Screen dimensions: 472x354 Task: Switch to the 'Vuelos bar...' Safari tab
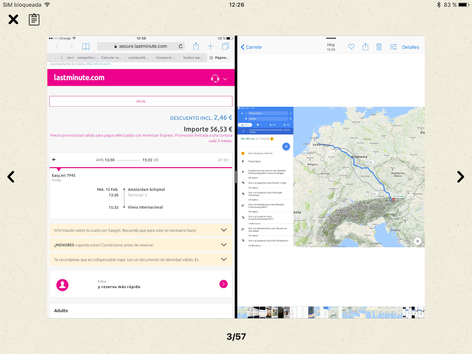(193, 58)
